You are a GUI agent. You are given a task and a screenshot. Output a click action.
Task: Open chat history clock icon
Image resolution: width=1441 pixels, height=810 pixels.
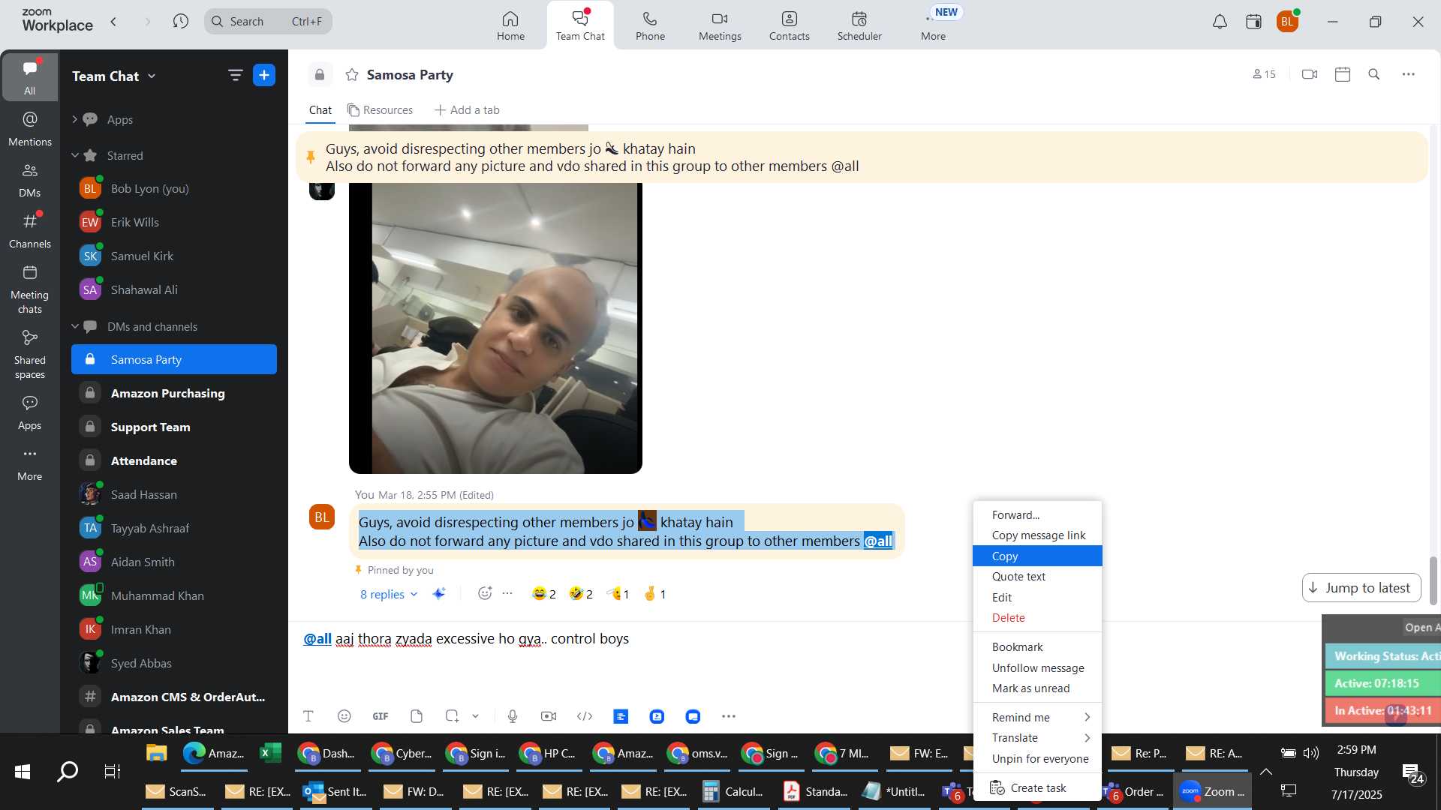pos(180,21)
